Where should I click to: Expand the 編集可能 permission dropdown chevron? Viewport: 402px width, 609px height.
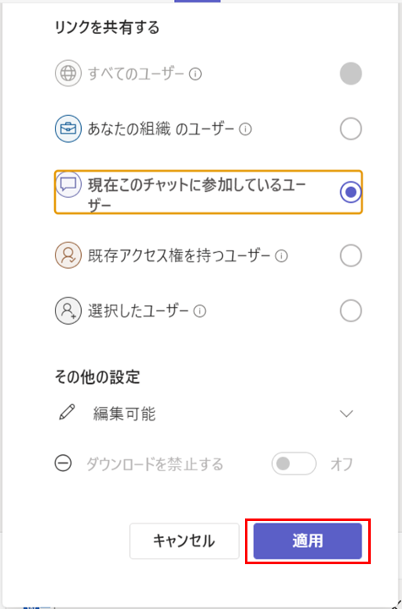[x=346, y=414]
